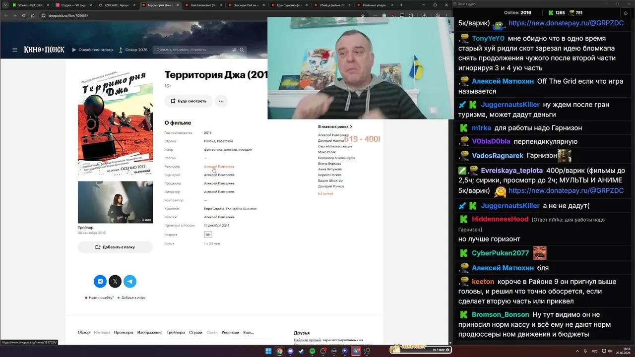The width and height of the screenshot is (635, 357).
Task: Open a new browser tab
Action: click(x=401, y=5)
